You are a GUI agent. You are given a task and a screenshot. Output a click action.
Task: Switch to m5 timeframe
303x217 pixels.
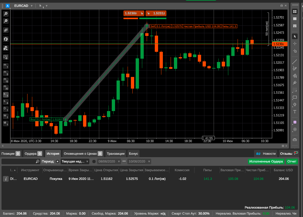[x=6, y=73]
